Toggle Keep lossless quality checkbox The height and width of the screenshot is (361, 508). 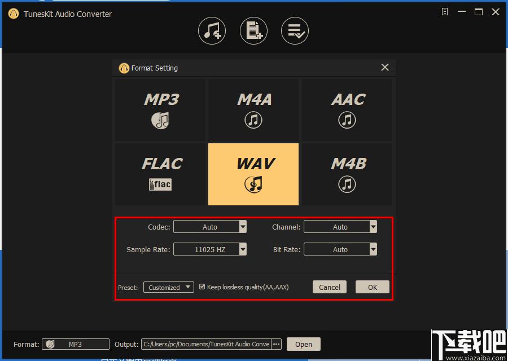point(202,287)
